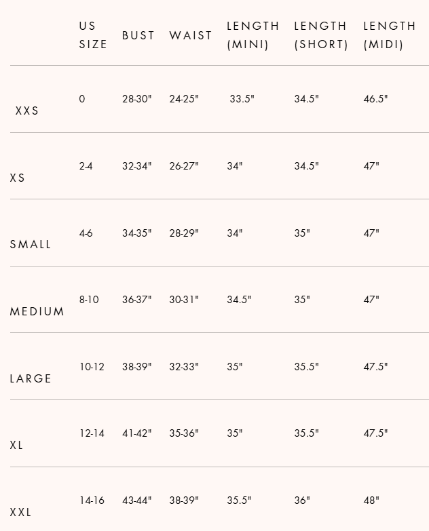Select the XL row label
Image resolution: width=429 pixels, height=531 pixels.
tap(17, 446)
